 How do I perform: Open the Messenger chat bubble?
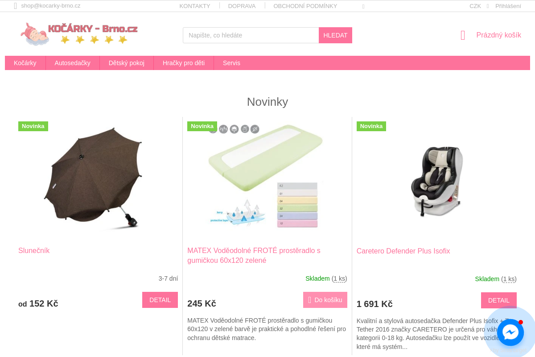(510, 332)
